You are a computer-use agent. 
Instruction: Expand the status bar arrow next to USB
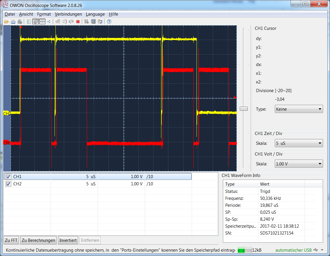tap(322, 250)
